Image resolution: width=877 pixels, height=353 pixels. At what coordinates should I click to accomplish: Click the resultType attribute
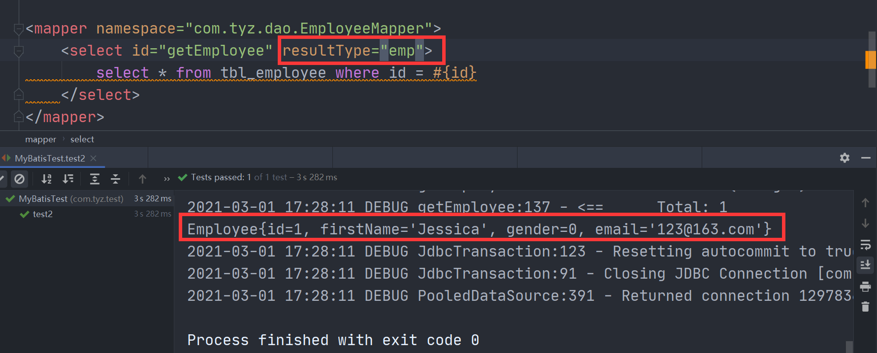click(x=326, y=50)
